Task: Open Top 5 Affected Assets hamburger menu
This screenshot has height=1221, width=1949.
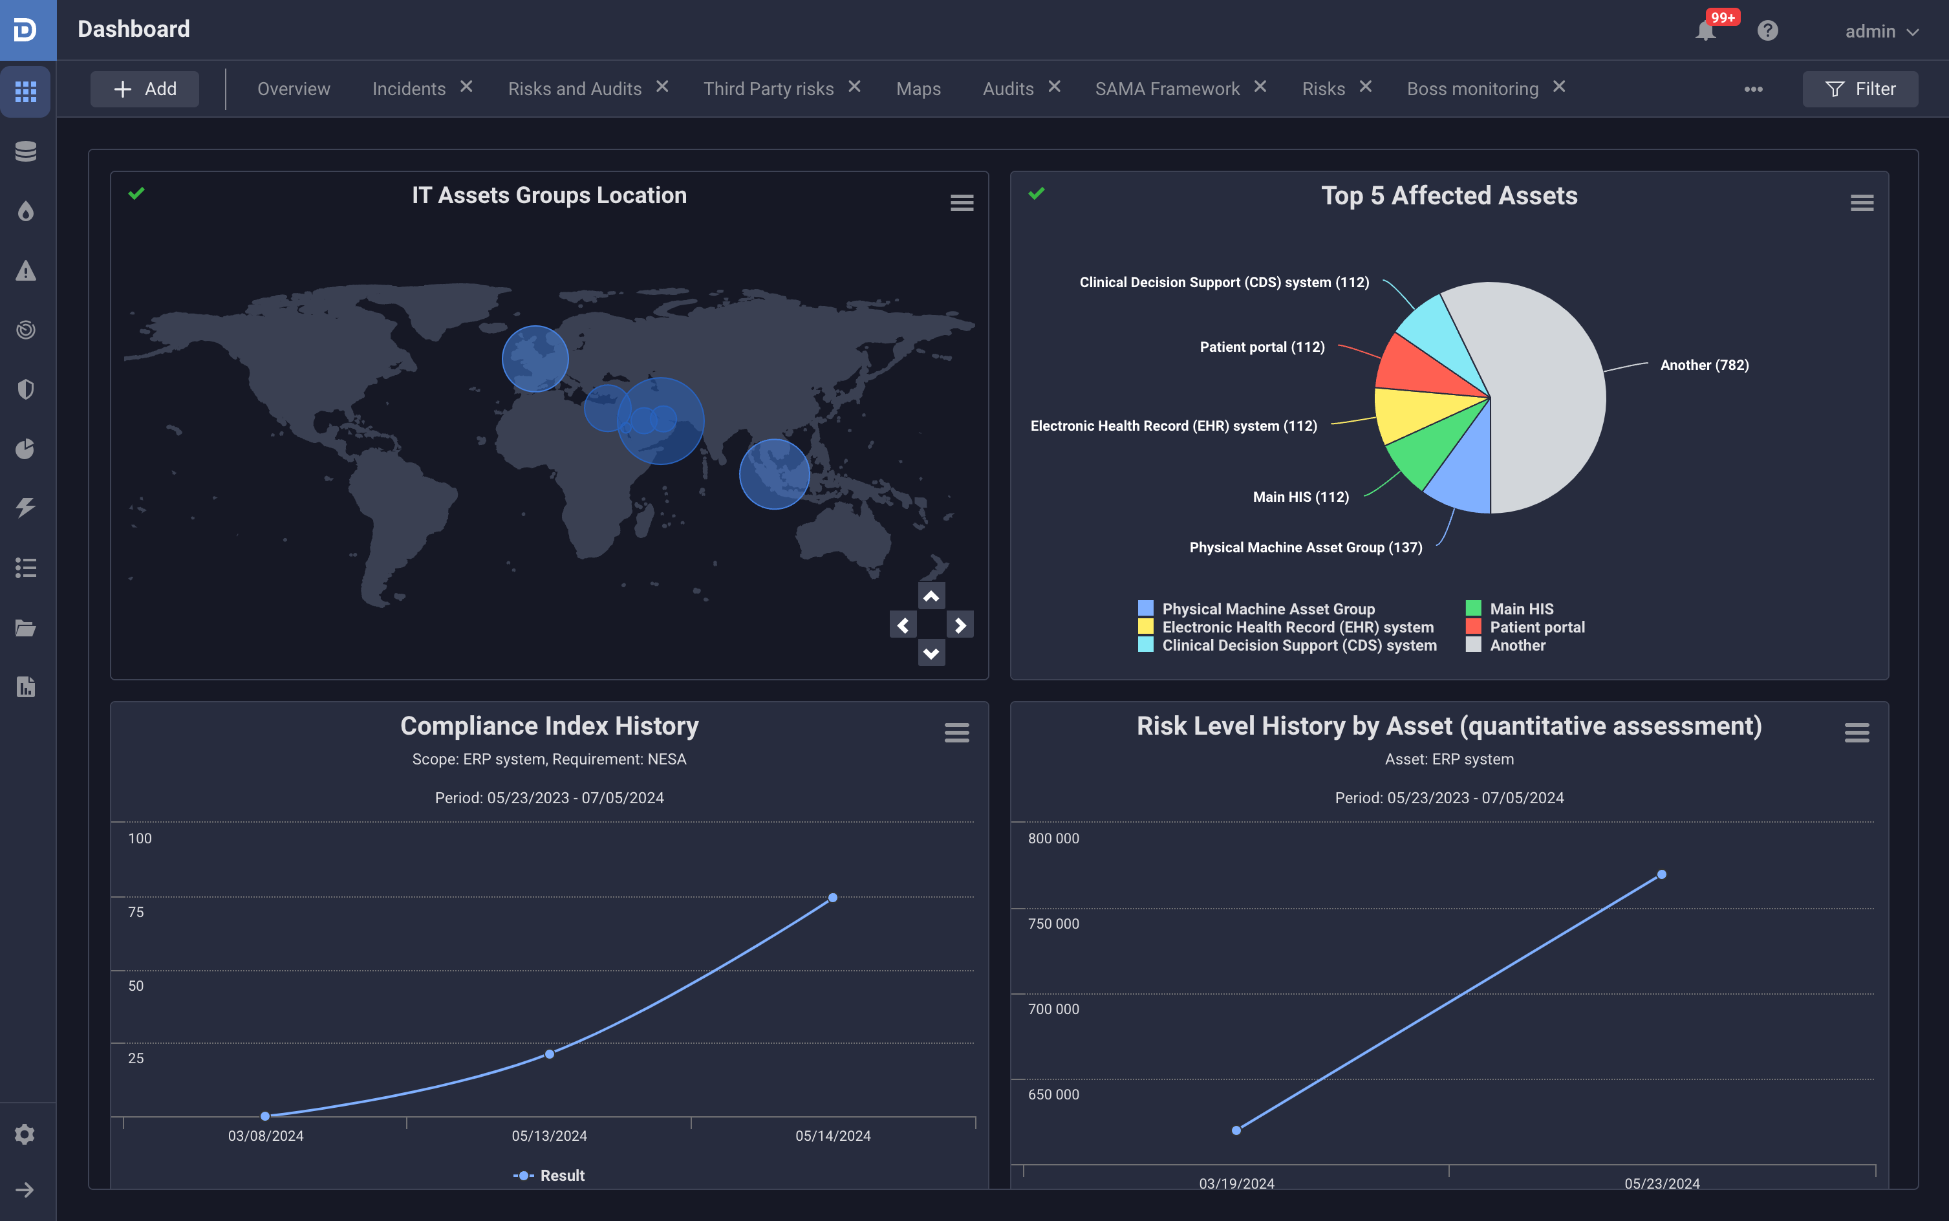Action: 1862,202
